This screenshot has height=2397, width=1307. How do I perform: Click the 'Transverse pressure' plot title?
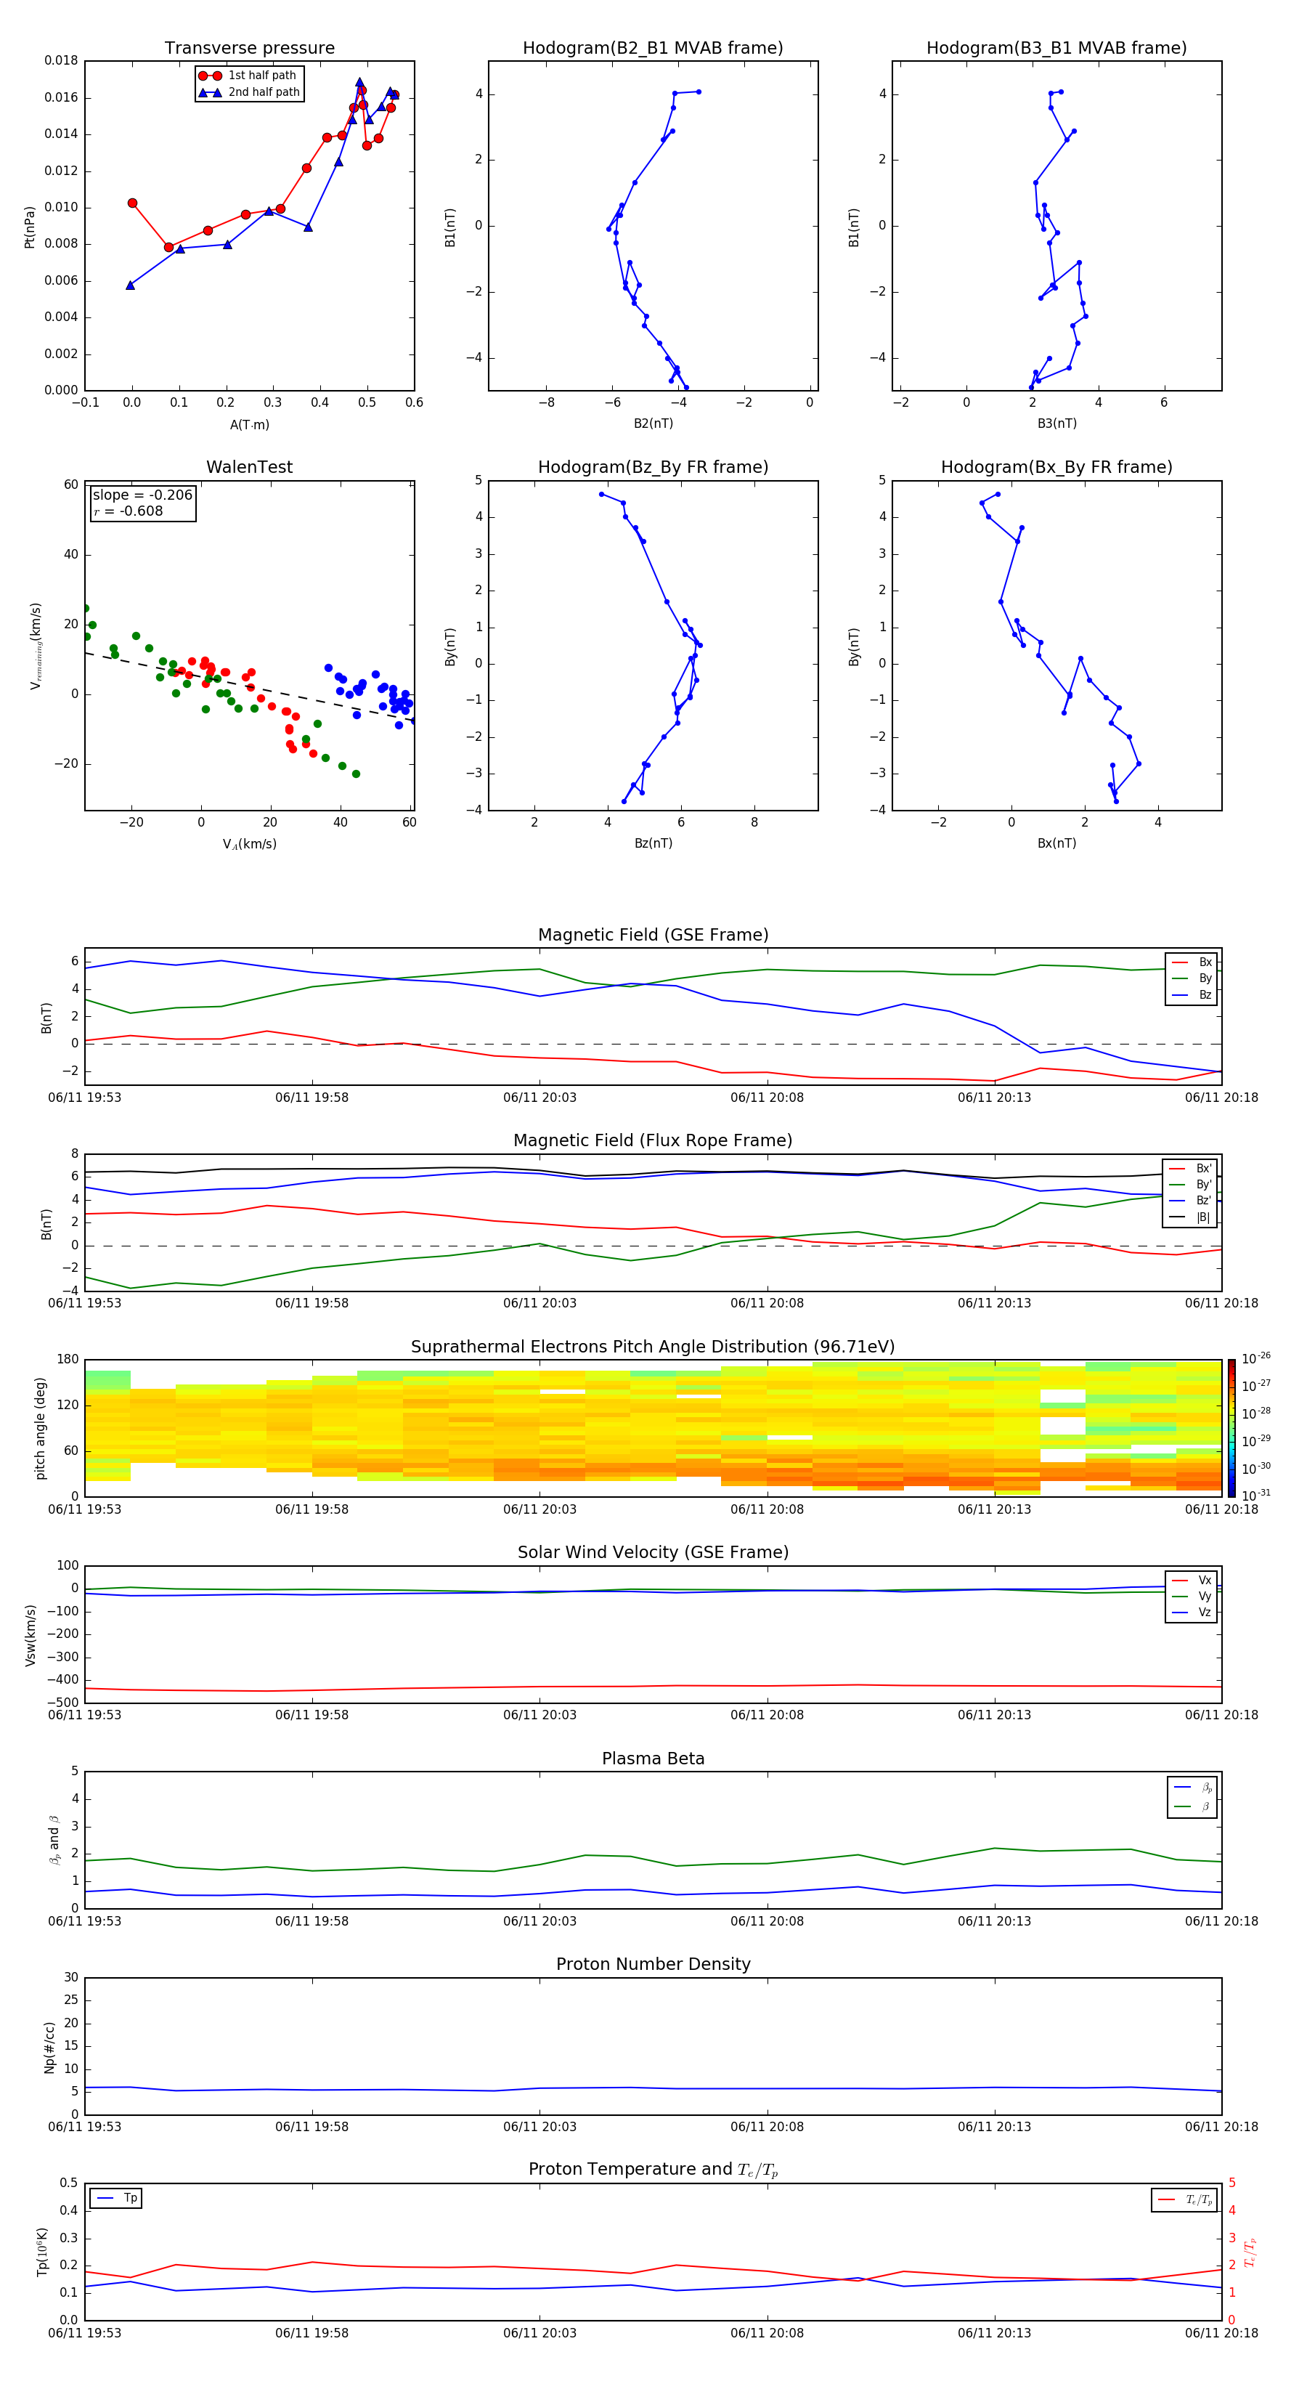point(249,49)
